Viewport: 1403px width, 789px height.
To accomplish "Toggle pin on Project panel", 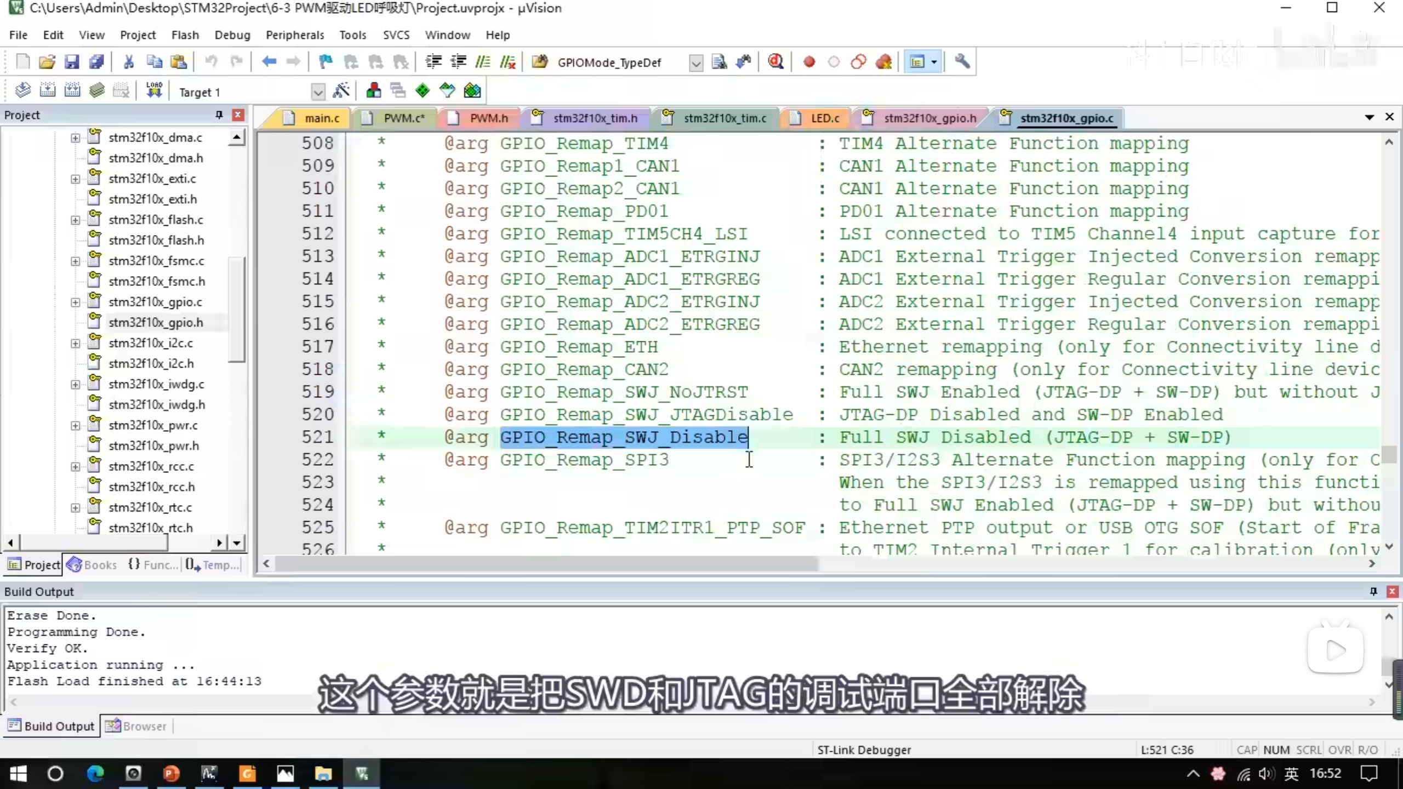I will pyautogui.click(x=219, y=115).
